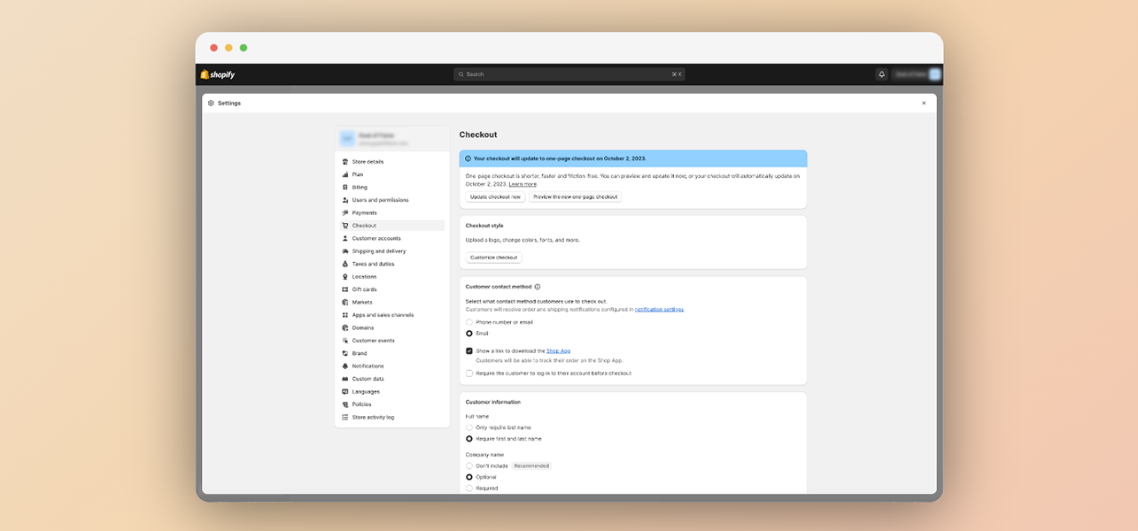The height and width of the screenshot is (531, 1138).
Task: Click the Search field in the top bar
Action: pyautogui.click(x=569, y=74)
